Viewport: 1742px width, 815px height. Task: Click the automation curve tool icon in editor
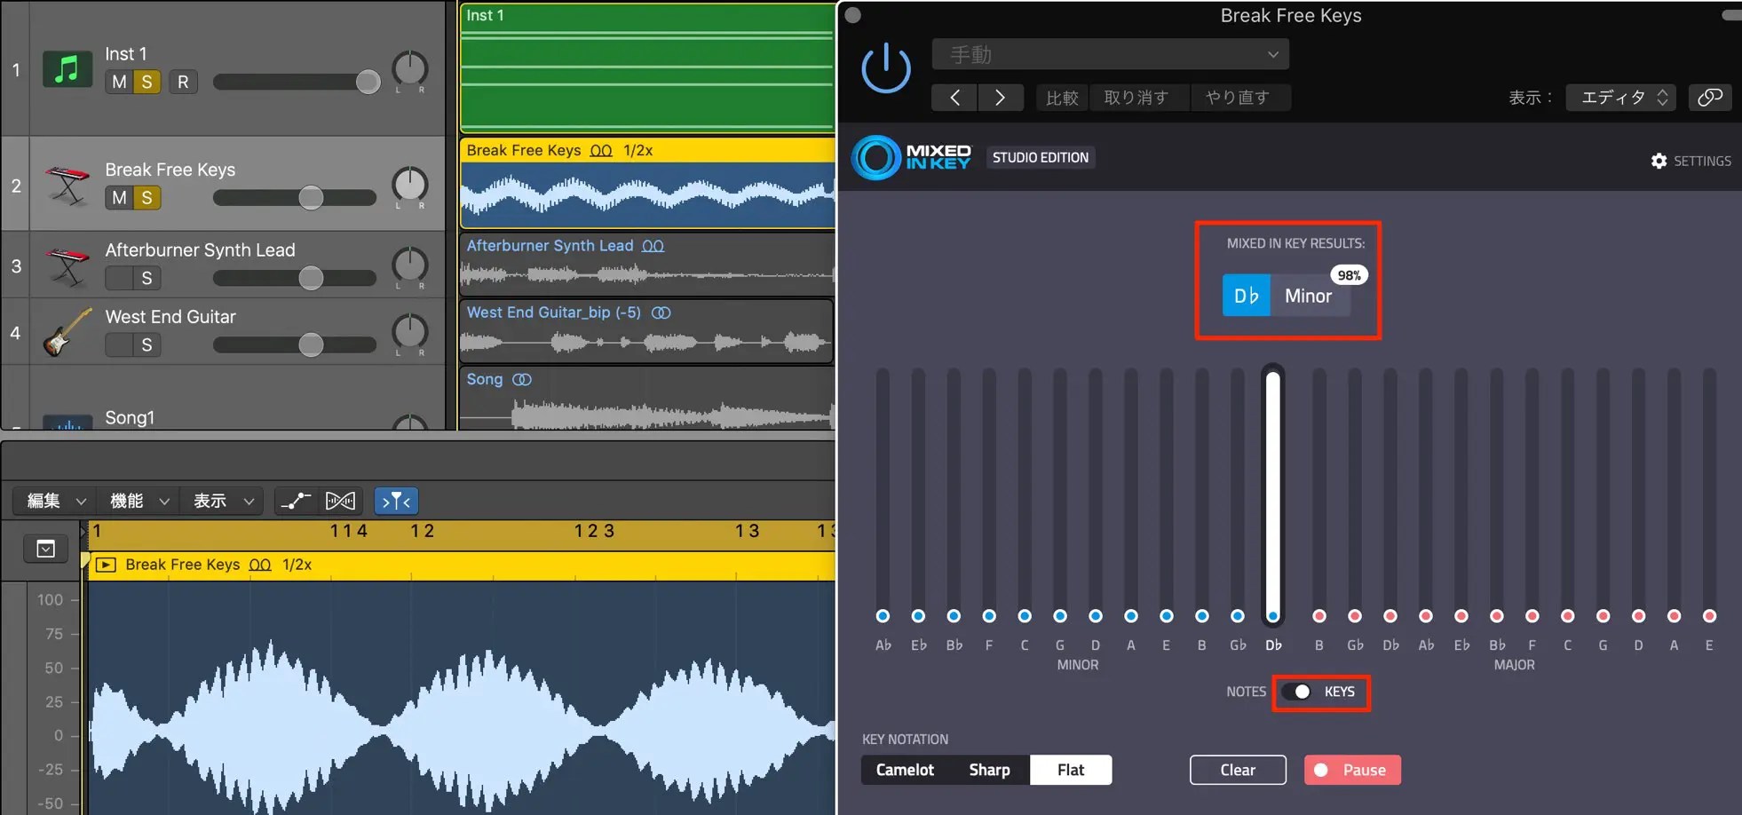pyautogui.click(x=296, y=501)
